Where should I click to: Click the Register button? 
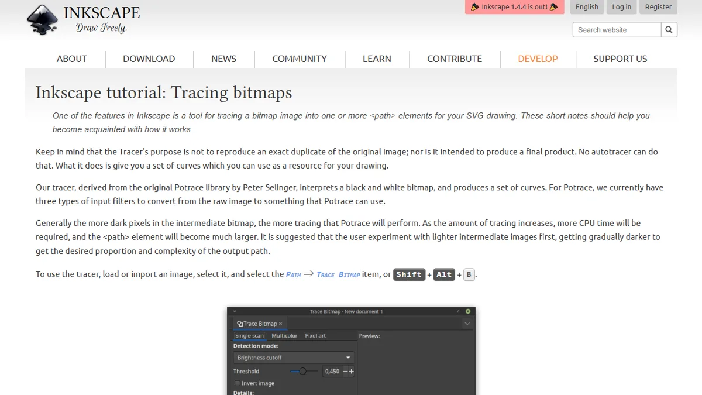(659, 7)
